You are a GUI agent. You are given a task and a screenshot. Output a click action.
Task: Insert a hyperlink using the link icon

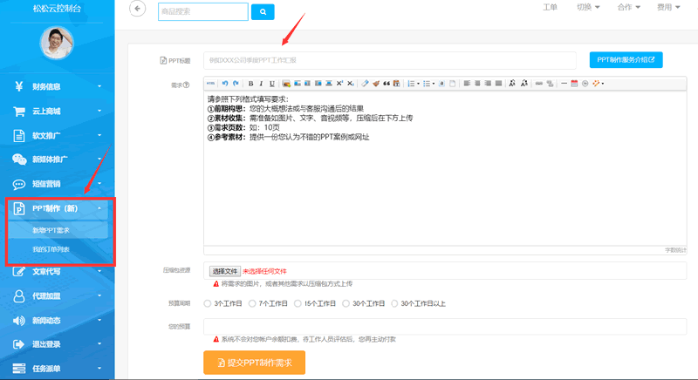pos(538,84)
